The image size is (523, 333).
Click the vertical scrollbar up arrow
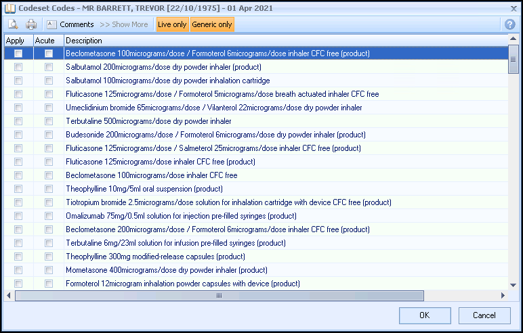tap(514, 51)
